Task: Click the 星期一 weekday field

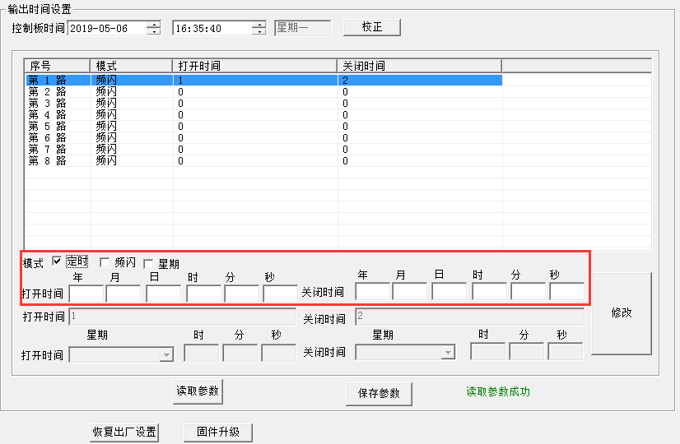Action: point(303,28)
